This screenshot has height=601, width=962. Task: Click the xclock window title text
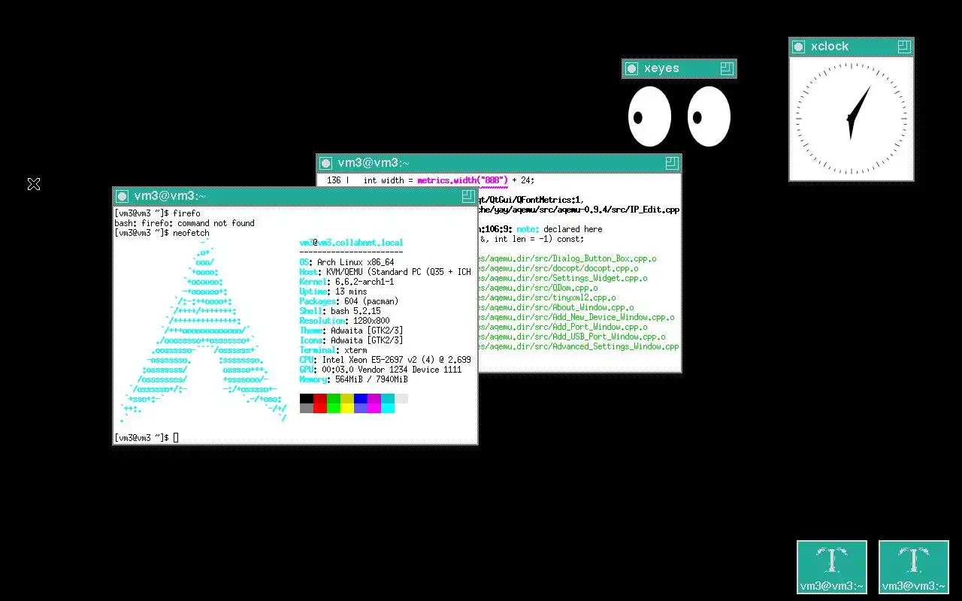830,47
